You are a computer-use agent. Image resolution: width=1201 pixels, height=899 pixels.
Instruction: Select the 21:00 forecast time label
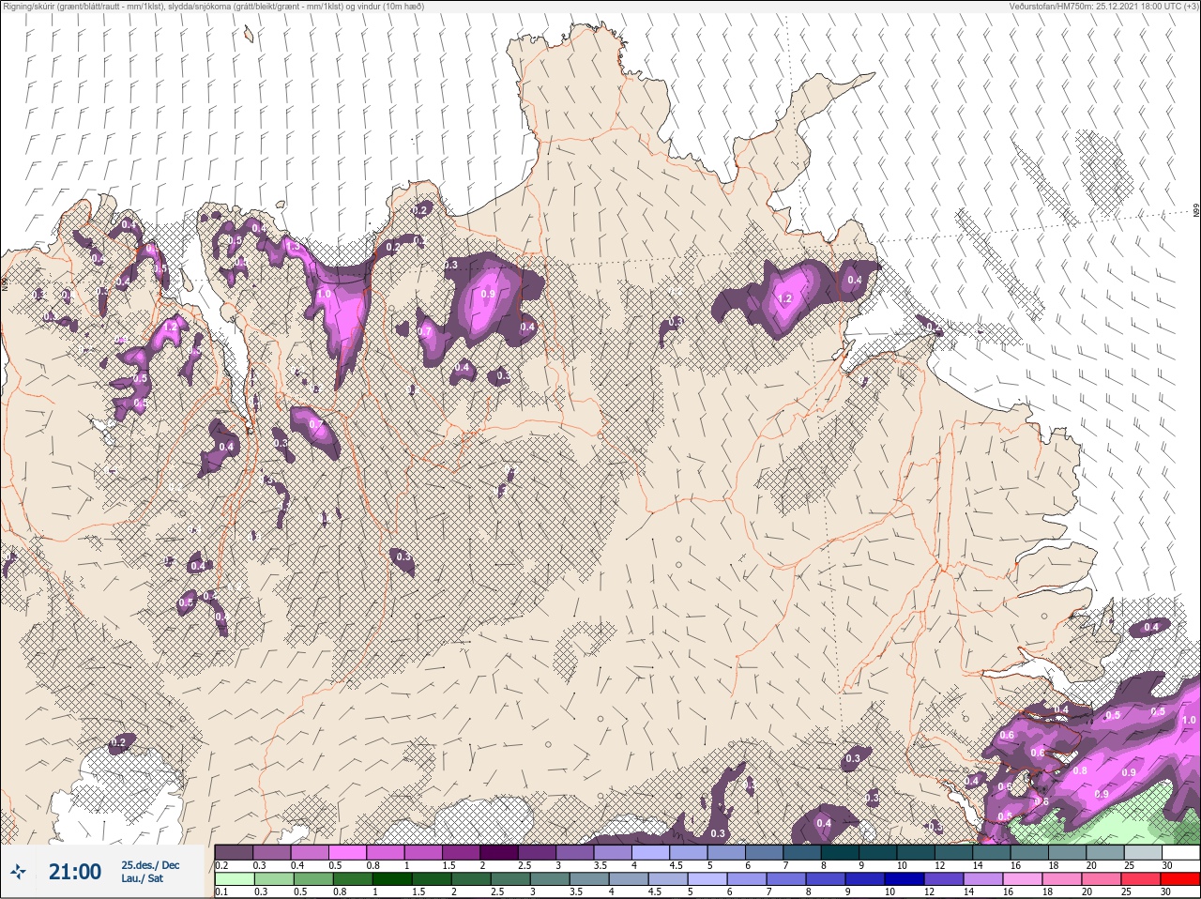pos(75,872)
